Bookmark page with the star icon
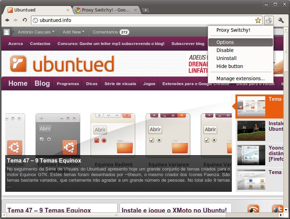Viewport: 290px width, 219px height. click(x=258, y=20)
